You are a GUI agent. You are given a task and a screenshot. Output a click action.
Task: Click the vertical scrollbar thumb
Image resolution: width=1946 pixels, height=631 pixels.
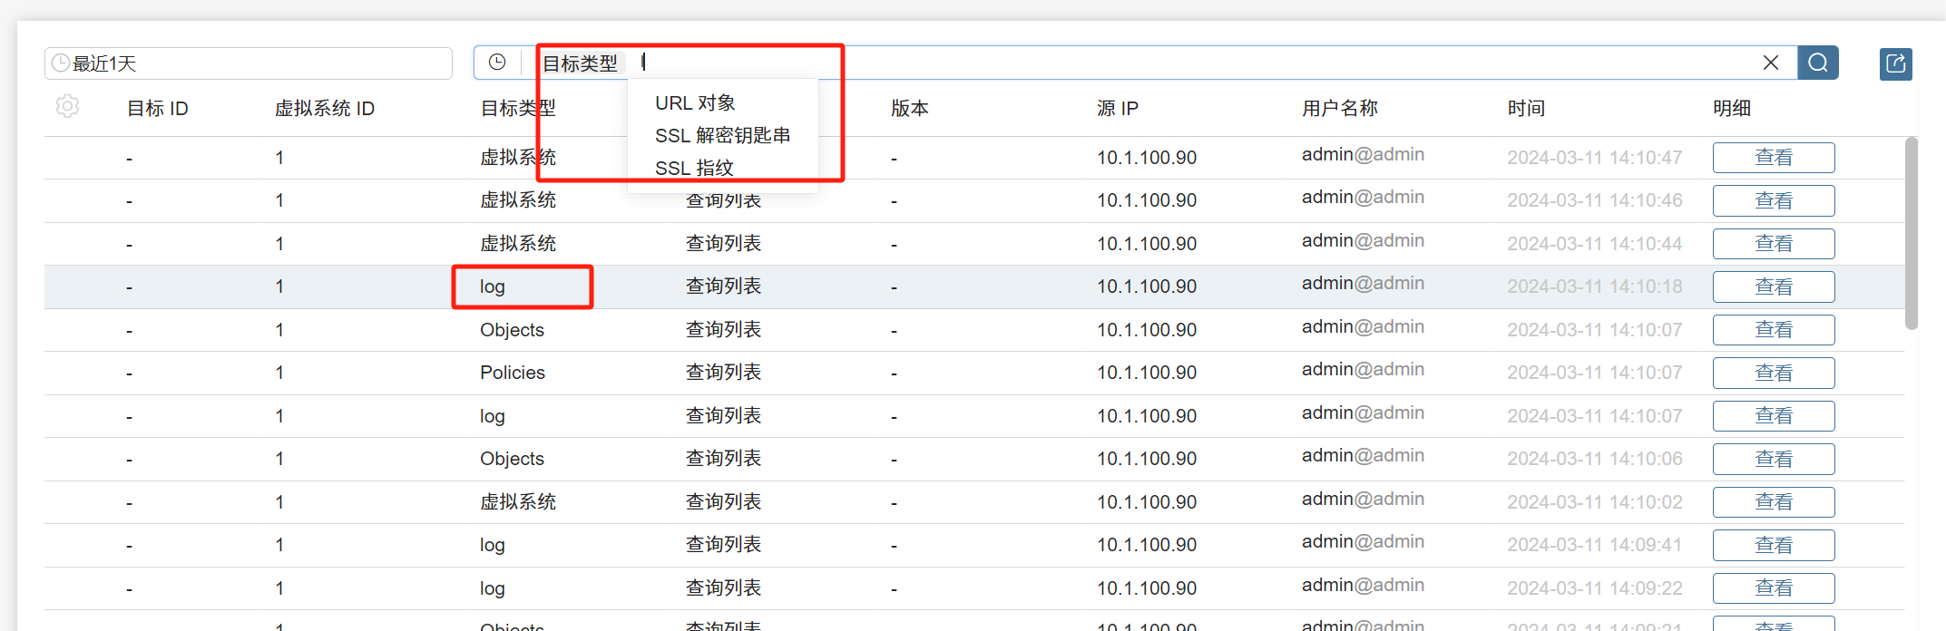[1911, 233]
